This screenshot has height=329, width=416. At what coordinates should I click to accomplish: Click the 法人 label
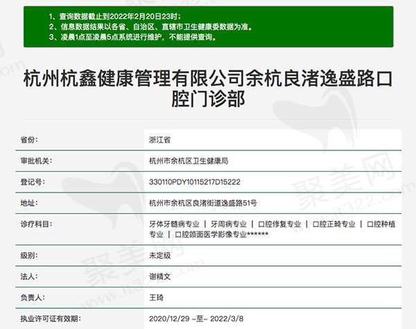pyautogui.click(x=29, y=277)
